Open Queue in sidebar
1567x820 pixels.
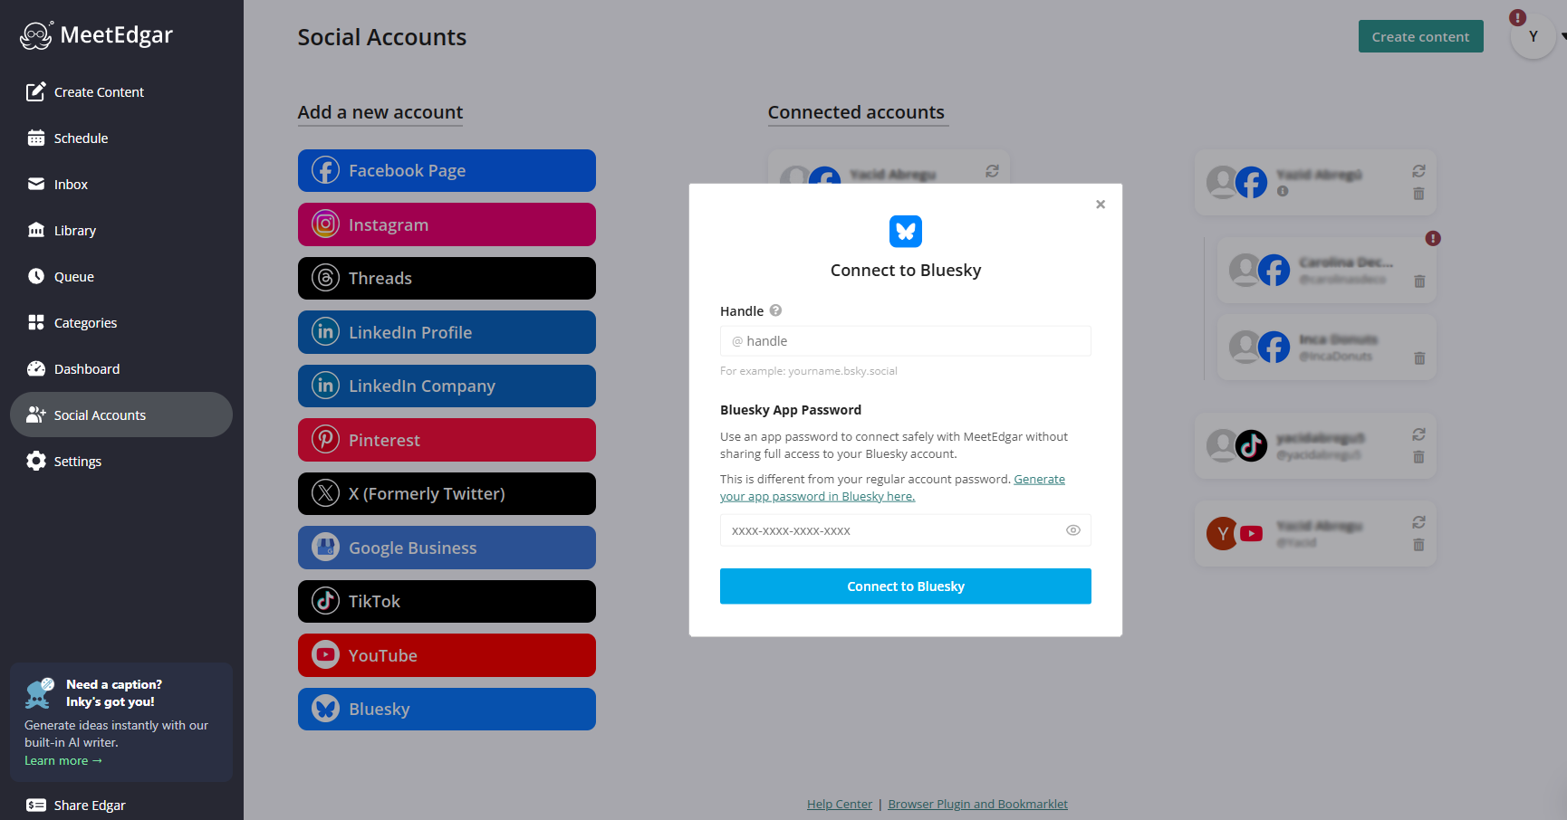point(121,276)
